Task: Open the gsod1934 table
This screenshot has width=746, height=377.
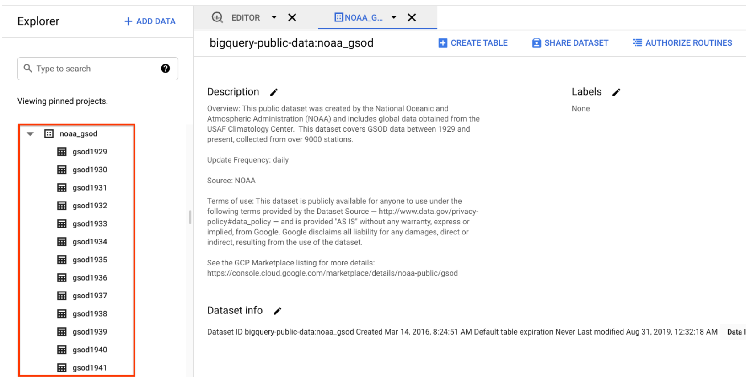Action: pos(90,242)
